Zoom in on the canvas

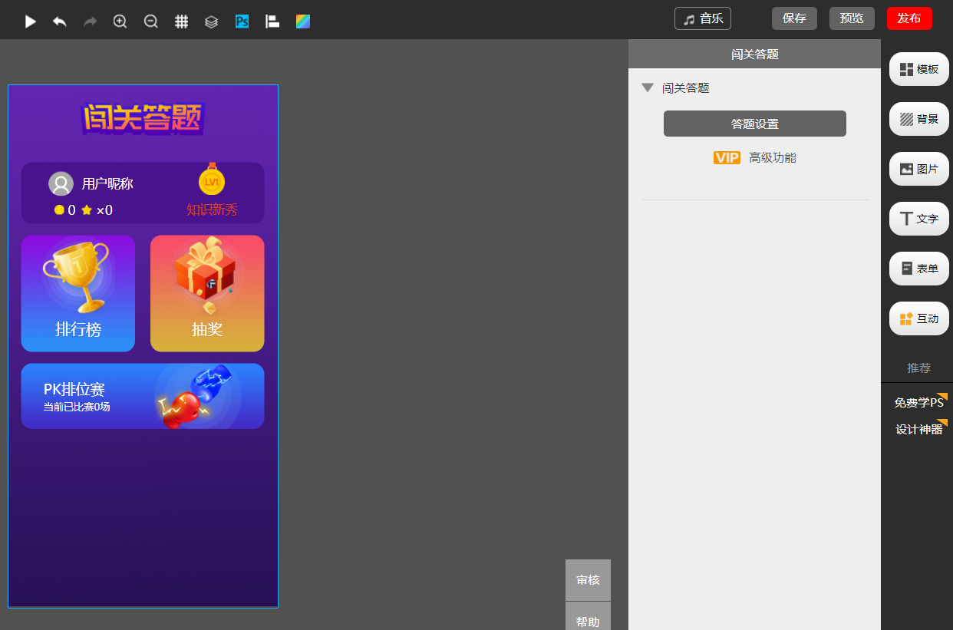point(120,21)
